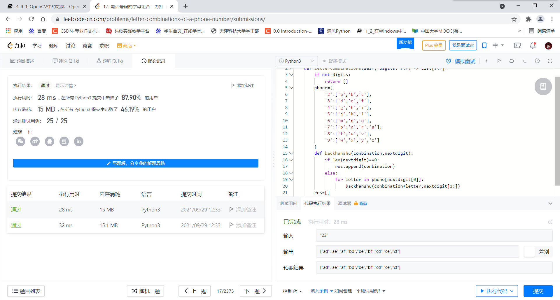This screenshot has width=560, height=300.
Task: Click the reset code icon
Action: click(x=511, y=61)
